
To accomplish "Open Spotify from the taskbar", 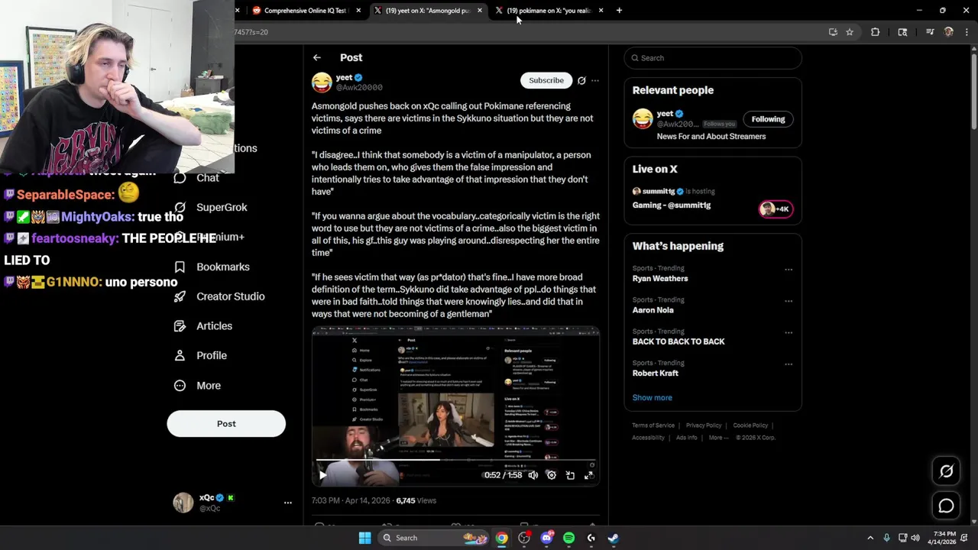I will (x=568, y=538).
